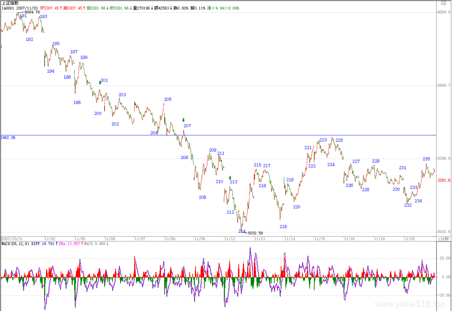This screenshot has width=452, height=311.
Task: Open the 1分钟 period selector
Action: (x=443, y=239)
